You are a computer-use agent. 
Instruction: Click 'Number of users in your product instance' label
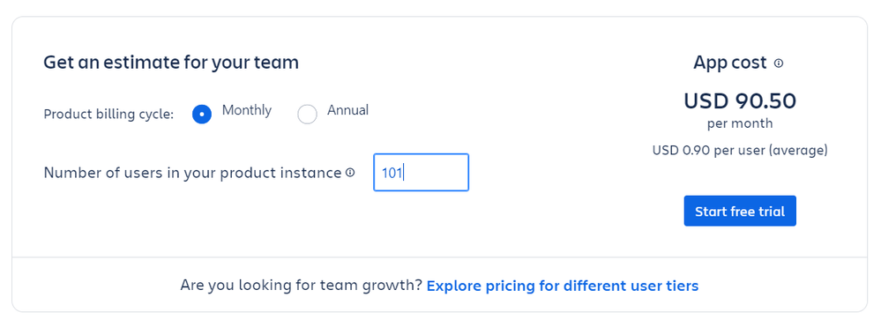coord(192,173)
